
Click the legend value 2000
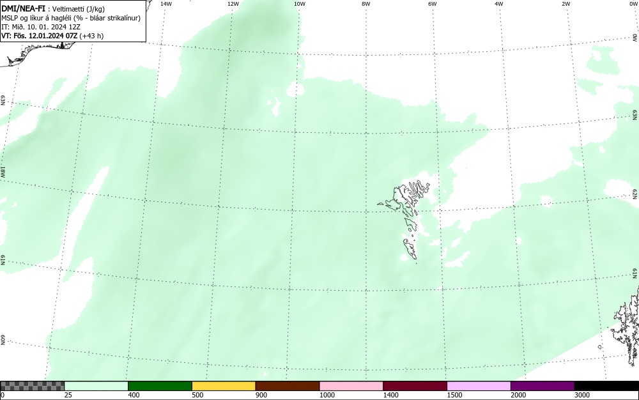pyautogui.click(x=518, y=395)
